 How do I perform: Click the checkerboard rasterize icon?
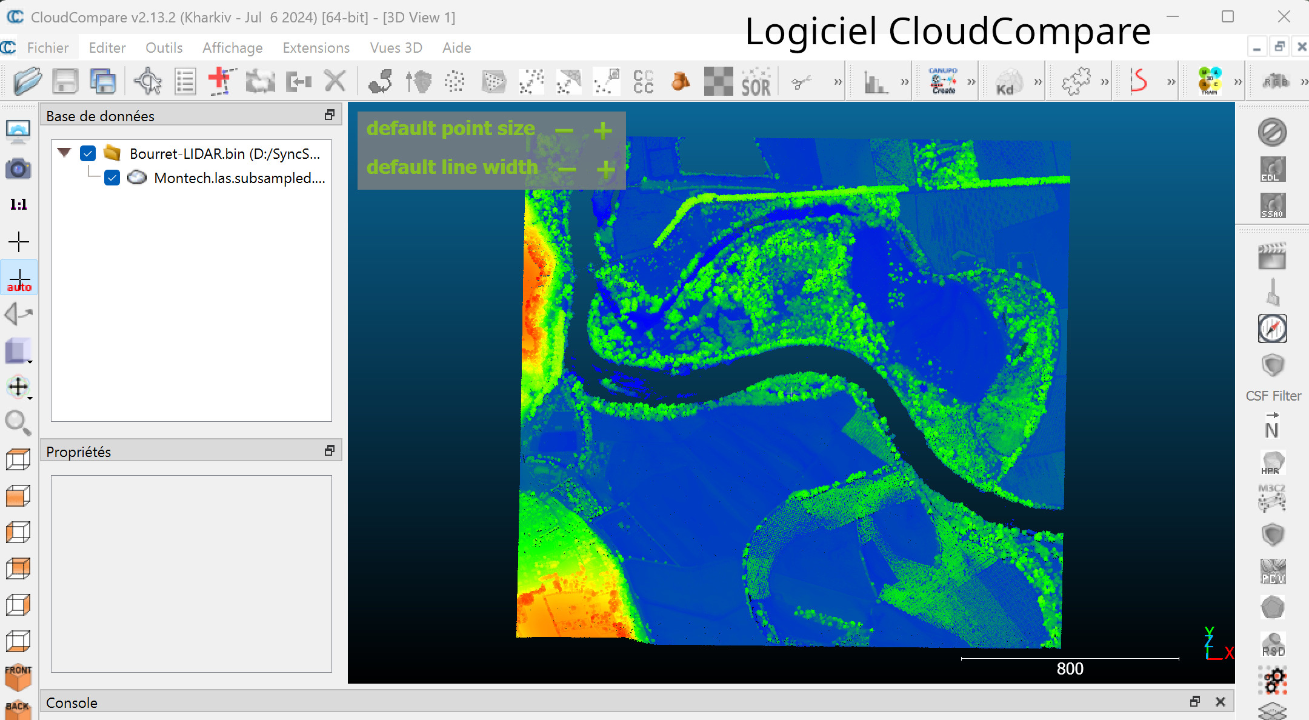718,81
